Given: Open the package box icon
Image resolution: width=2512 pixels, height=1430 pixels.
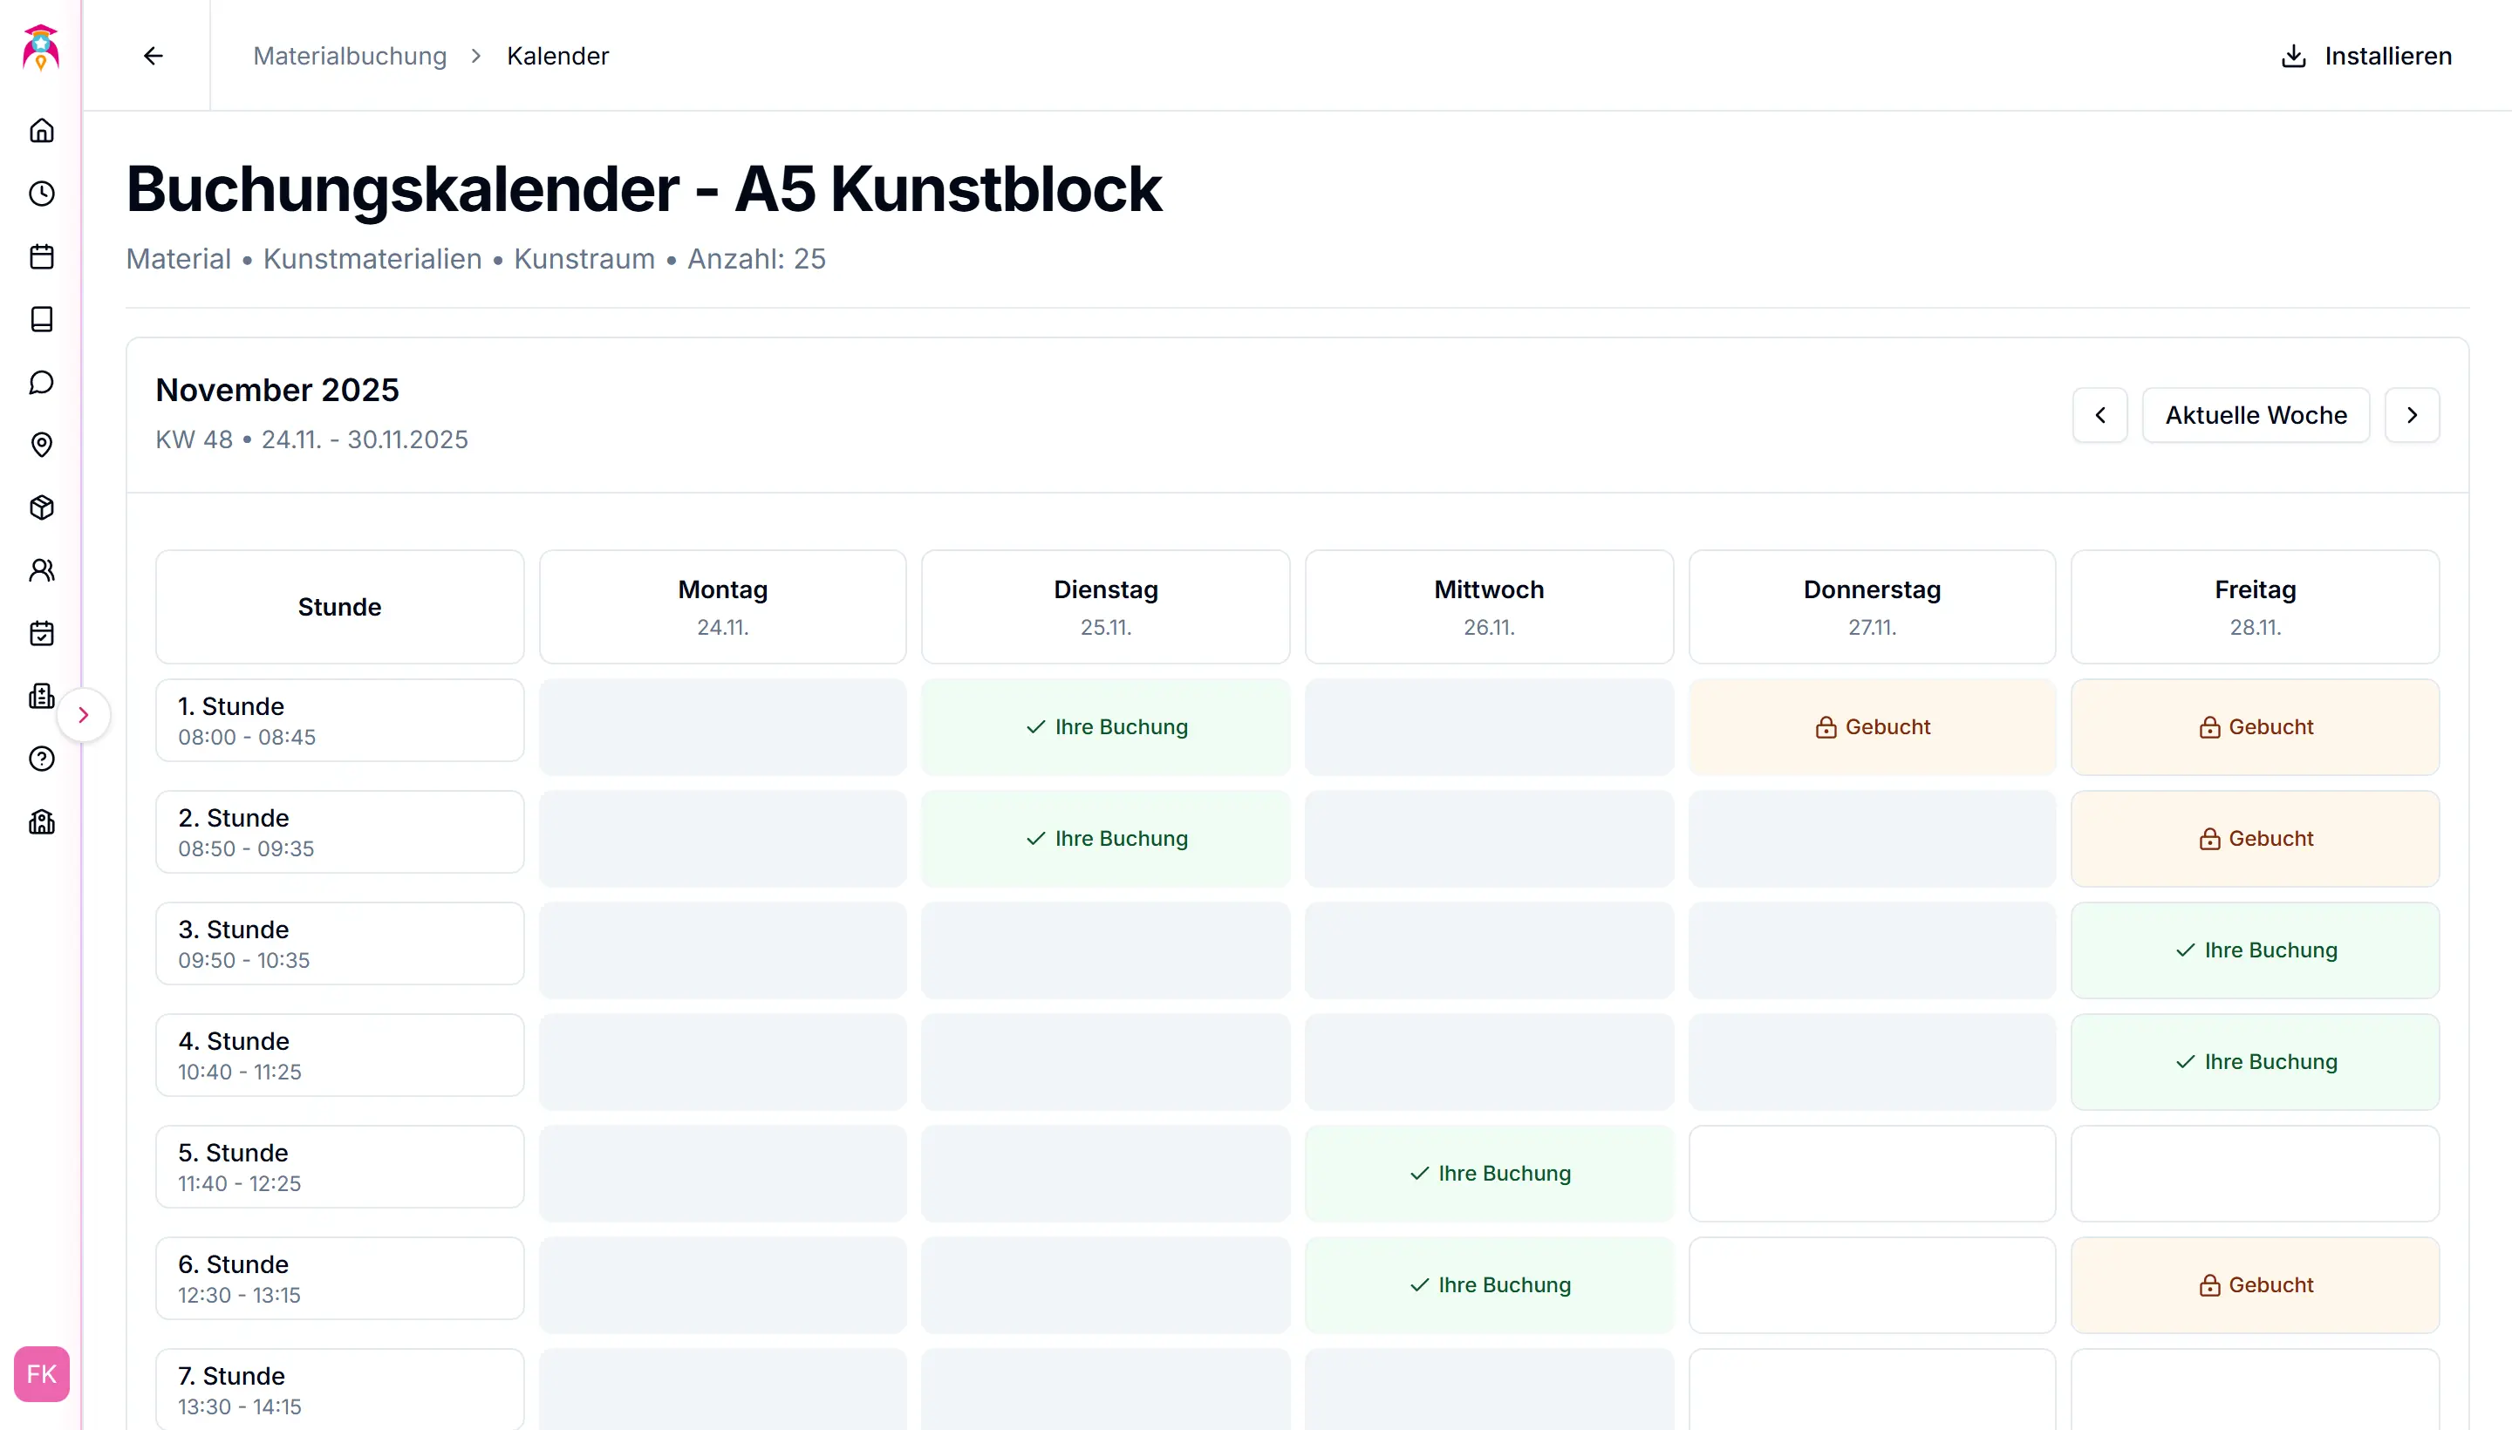Looking at the screenshot, I should (41, 507).
